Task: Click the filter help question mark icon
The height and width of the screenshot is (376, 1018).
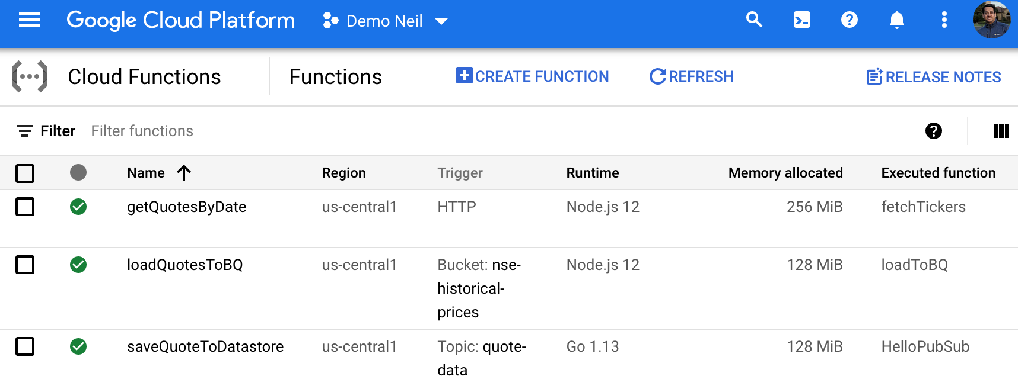Action: [933, 131]
